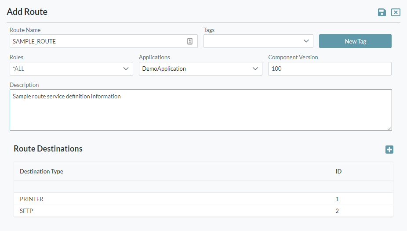
Task: Open the Tags dropdown
Action: (258, 41)
